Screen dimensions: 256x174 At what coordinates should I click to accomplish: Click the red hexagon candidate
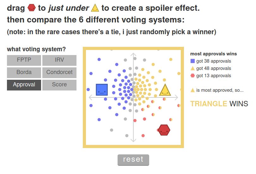tap(164, 130)
